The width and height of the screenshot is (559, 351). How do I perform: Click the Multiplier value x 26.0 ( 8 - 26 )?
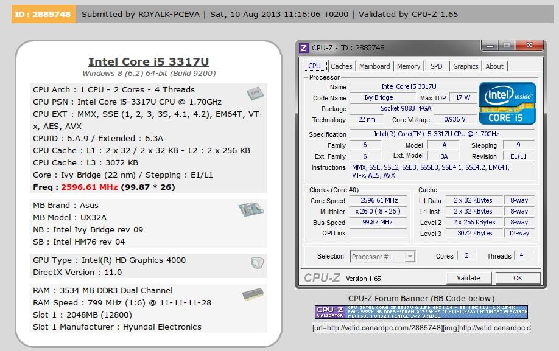378,212
